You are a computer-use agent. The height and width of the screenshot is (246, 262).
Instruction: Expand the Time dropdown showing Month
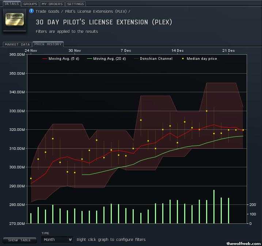click(57, 239)
